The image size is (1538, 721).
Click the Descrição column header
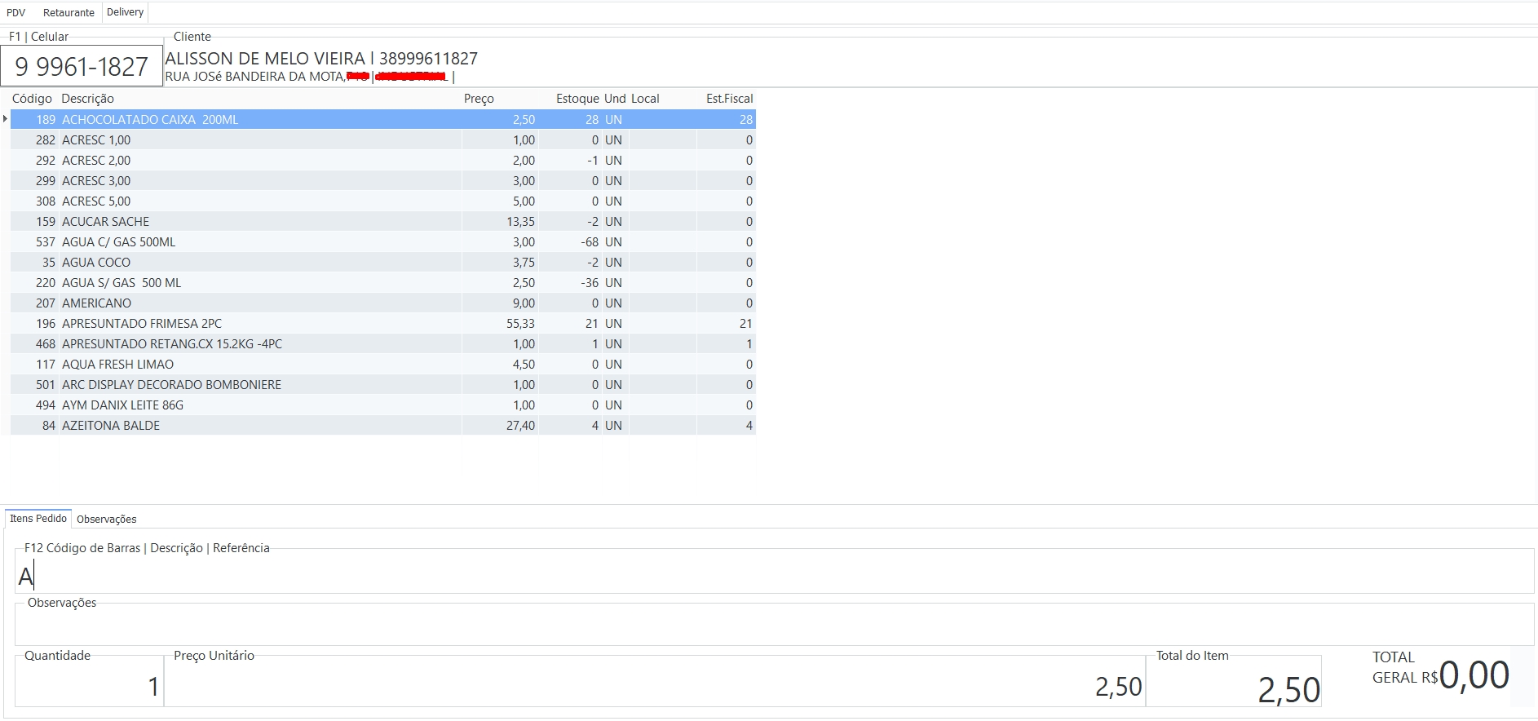click(x=88, y=99)
